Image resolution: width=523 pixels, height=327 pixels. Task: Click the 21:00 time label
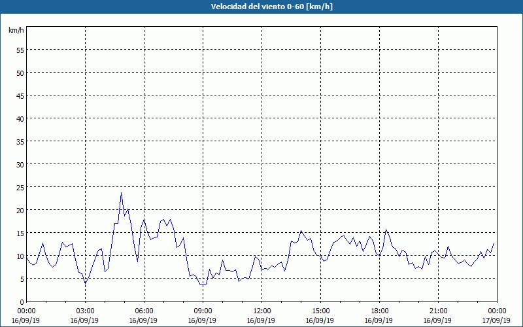(438, 311)
